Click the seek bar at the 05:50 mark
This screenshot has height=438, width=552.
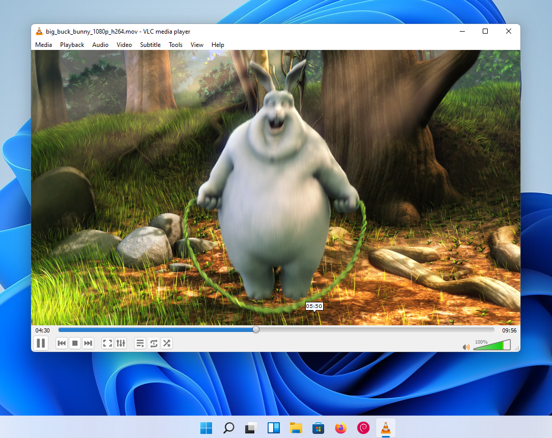coord(314,329)
